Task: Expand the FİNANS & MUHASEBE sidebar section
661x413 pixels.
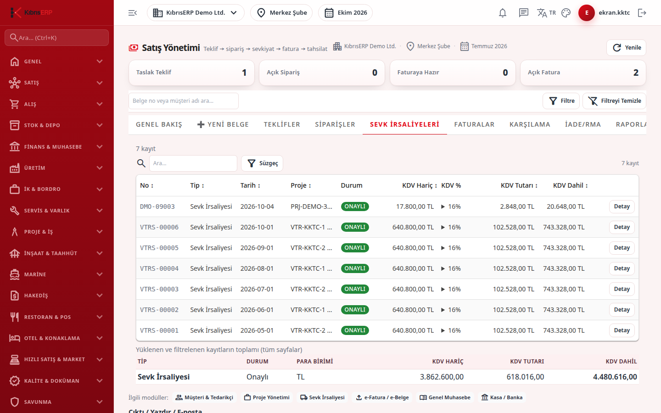Action: (x=57, y=147)
